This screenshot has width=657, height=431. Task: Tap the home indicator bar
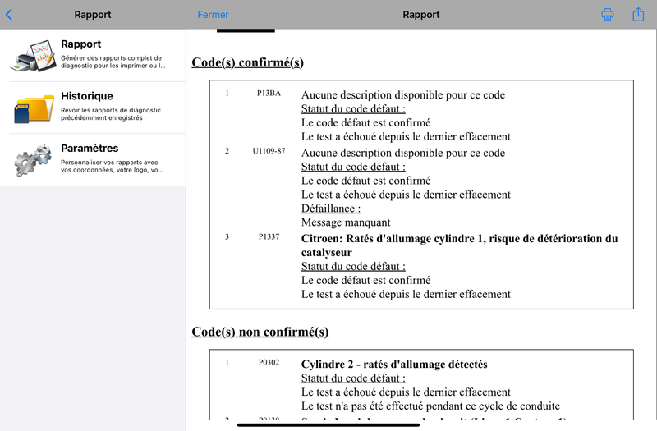click(328, 425)
